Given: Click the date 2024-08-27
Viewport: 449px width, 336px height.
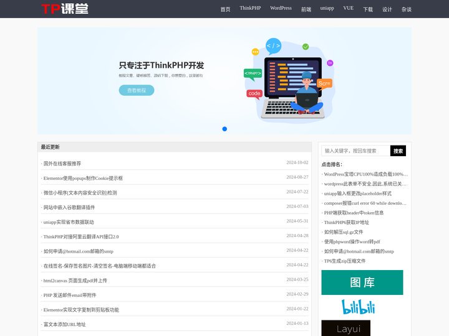Looking at the screenshot, I should (297, 177).
